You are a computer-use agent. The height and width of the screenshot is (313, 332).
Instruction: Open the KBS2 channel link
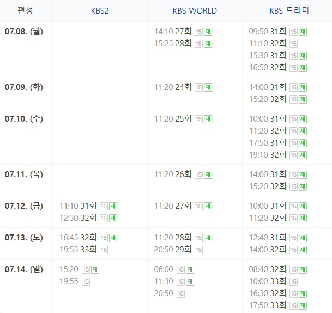100,11
